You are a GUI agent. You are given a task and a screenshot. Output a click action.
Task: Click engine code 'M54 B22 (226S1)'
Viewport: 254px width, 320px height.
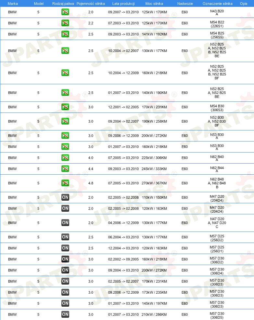coord(217,24)
